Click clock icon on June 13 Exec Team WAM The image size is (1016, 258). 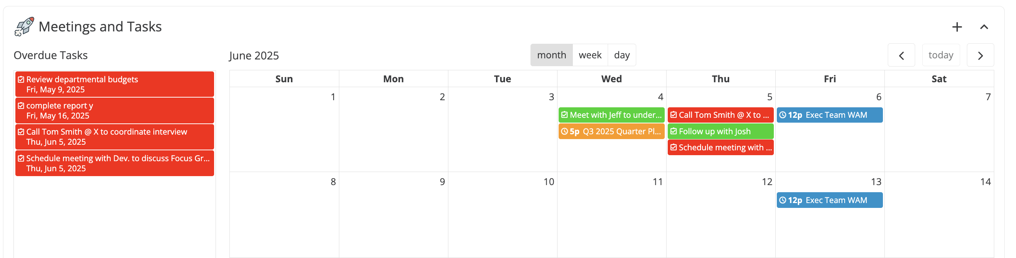pos(782,200)
